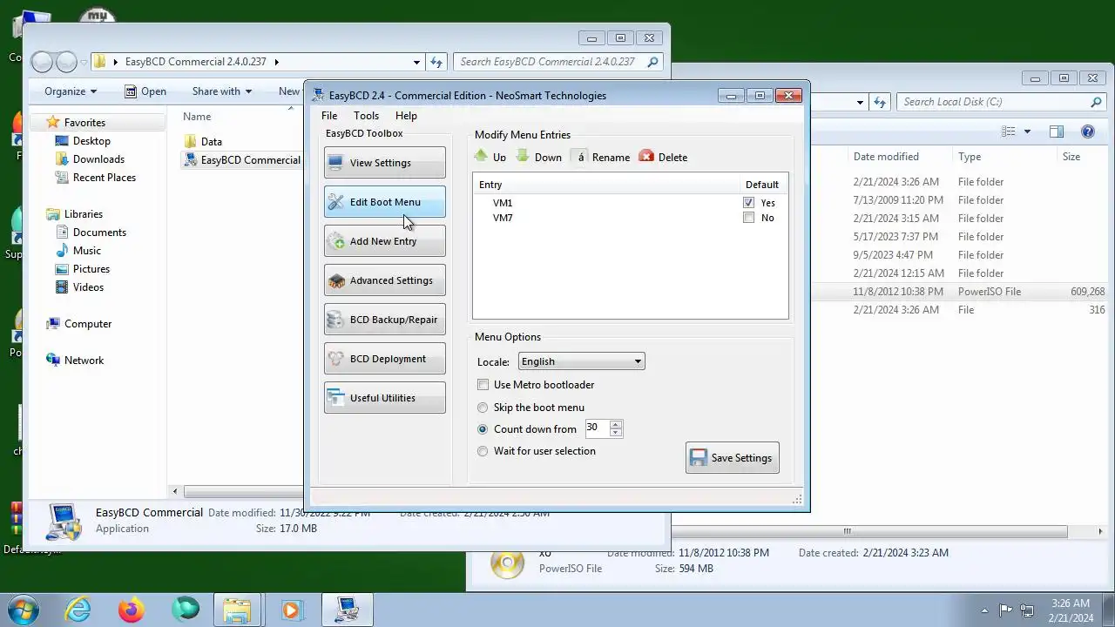The image size is (1115, 627).
Task: Open the Locale dropdown
Action: point(581,361)
